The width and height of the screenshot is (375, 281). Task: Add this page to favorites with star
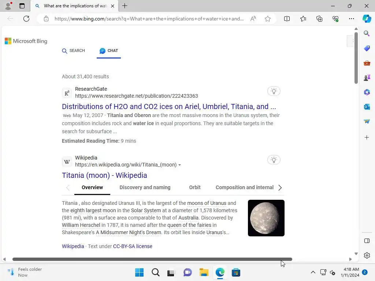268,19
